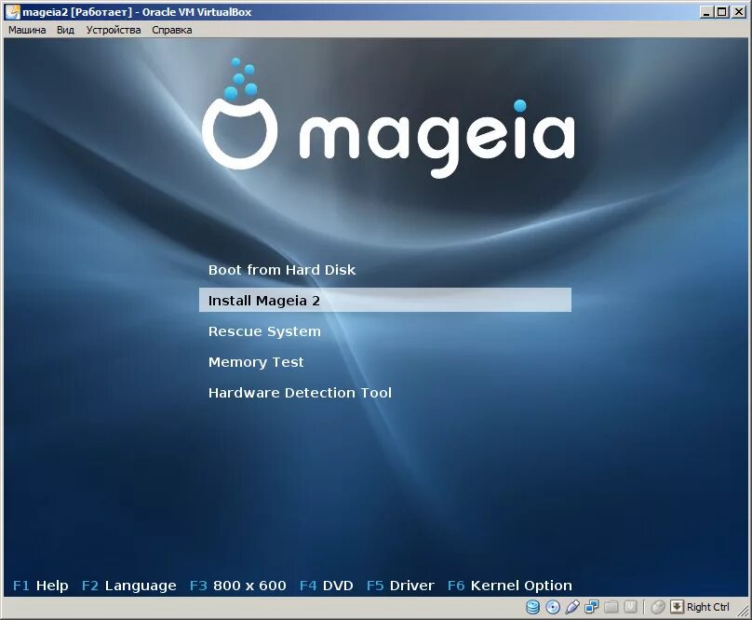The image size is (752, 620).
Task: Click the shared folders status icon
Action: (x=611, y=607)
